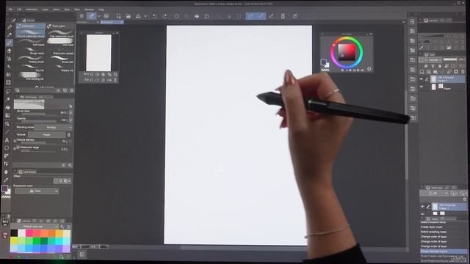Click the Fill icon in the command bar
The image size is (470, 264).
197,16
